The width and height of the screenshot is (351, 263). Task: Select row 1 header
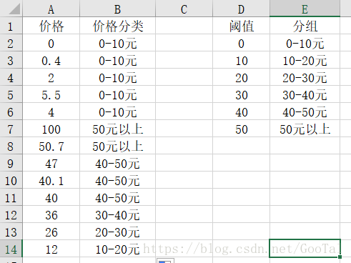(x=11, y=26)
